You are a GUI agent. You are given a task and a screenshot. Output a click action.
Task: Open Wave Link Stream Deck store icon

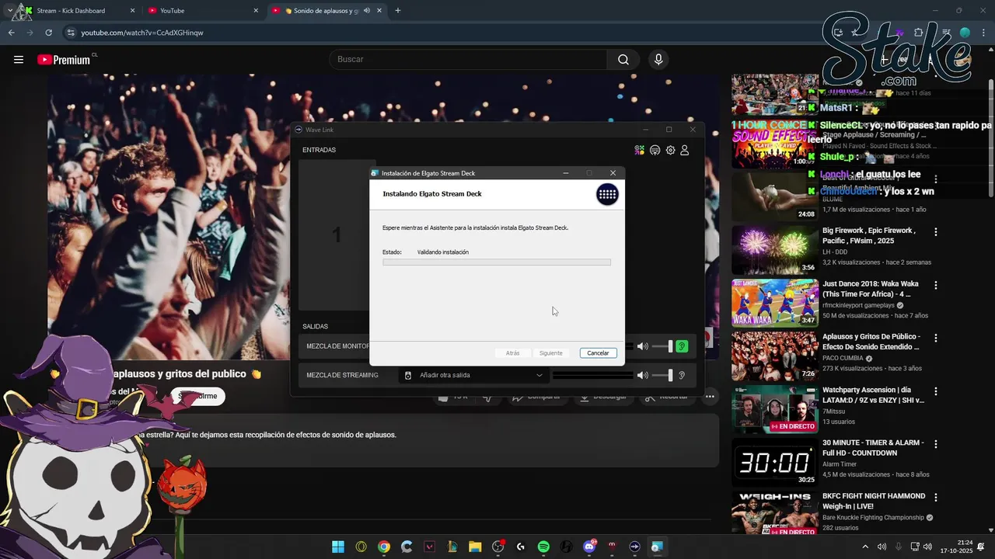[x=655, y=151]
